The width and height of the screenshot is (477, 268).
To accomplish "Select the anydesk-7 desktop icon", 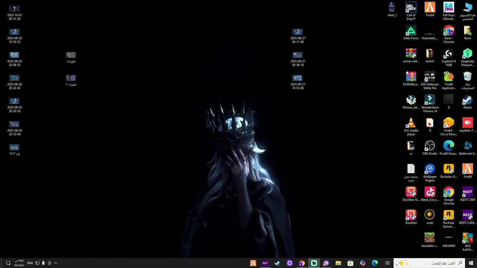I will pos(468,125).
